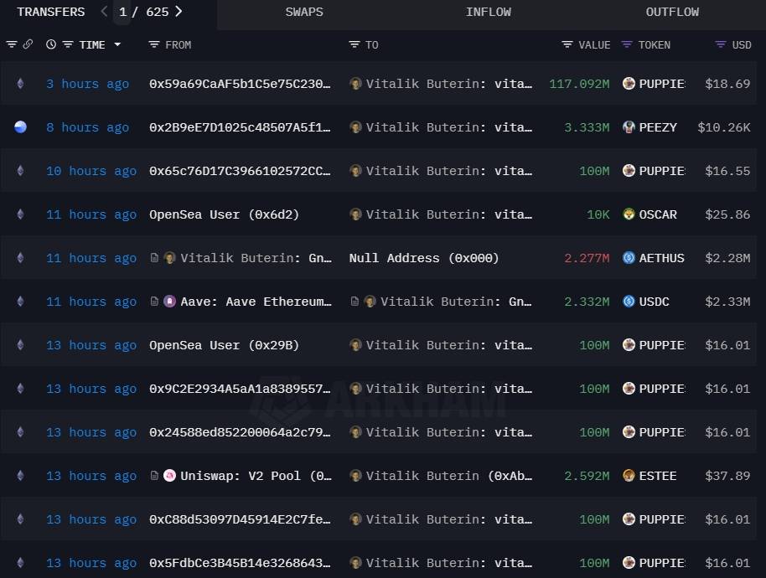
Task: Click the OSCAR token icon
Action: (x=629, y=214)
